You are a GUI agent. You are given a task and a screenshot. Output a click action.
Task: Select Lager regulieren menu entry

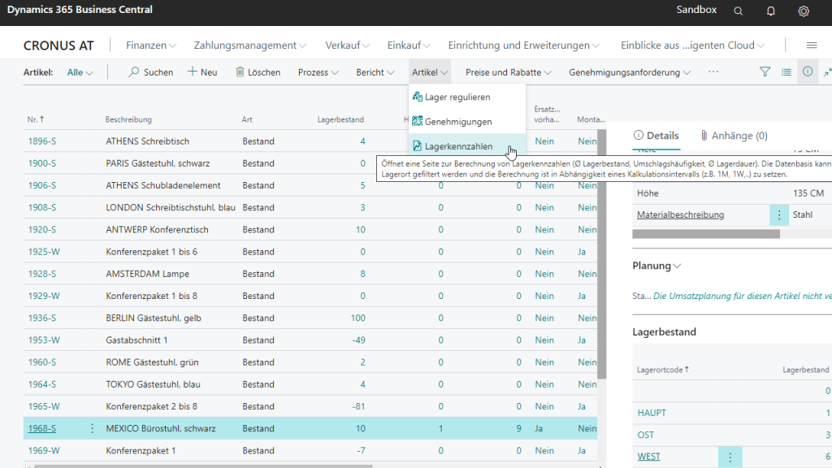pyautogui.click(x=457, y=97)
